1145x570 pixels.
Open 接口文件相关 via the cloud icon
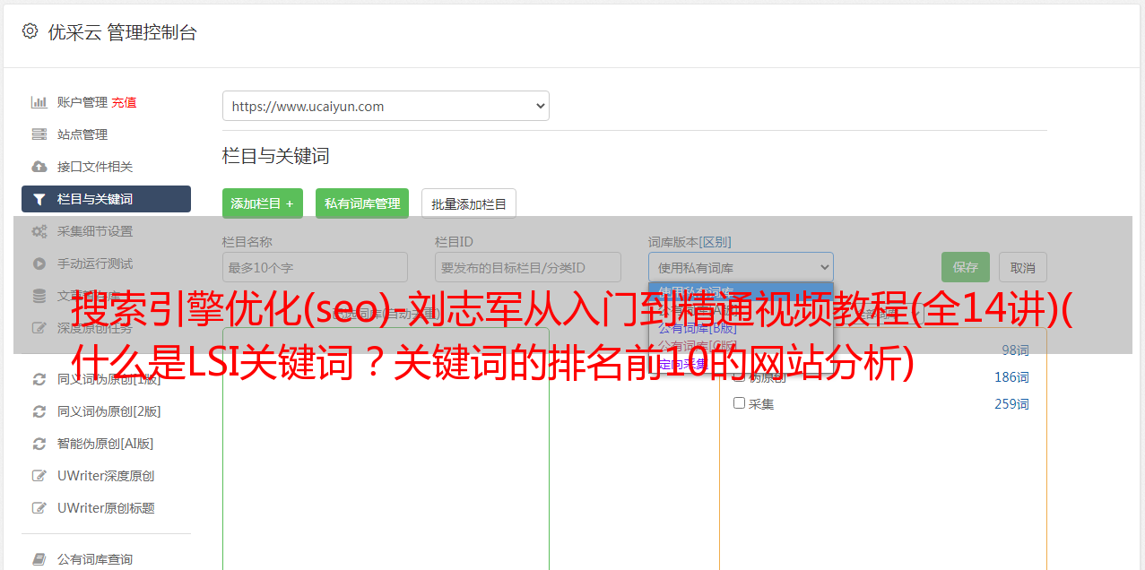click(39, 167)
